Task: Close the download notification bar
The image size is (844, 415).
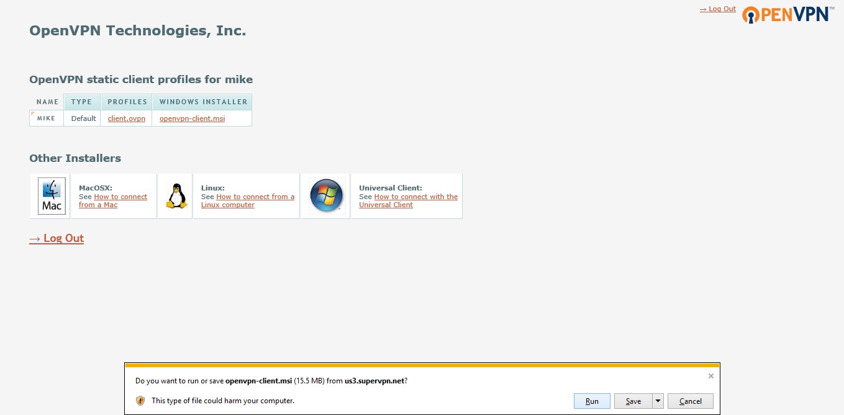Action: click(x=711, y=376)
